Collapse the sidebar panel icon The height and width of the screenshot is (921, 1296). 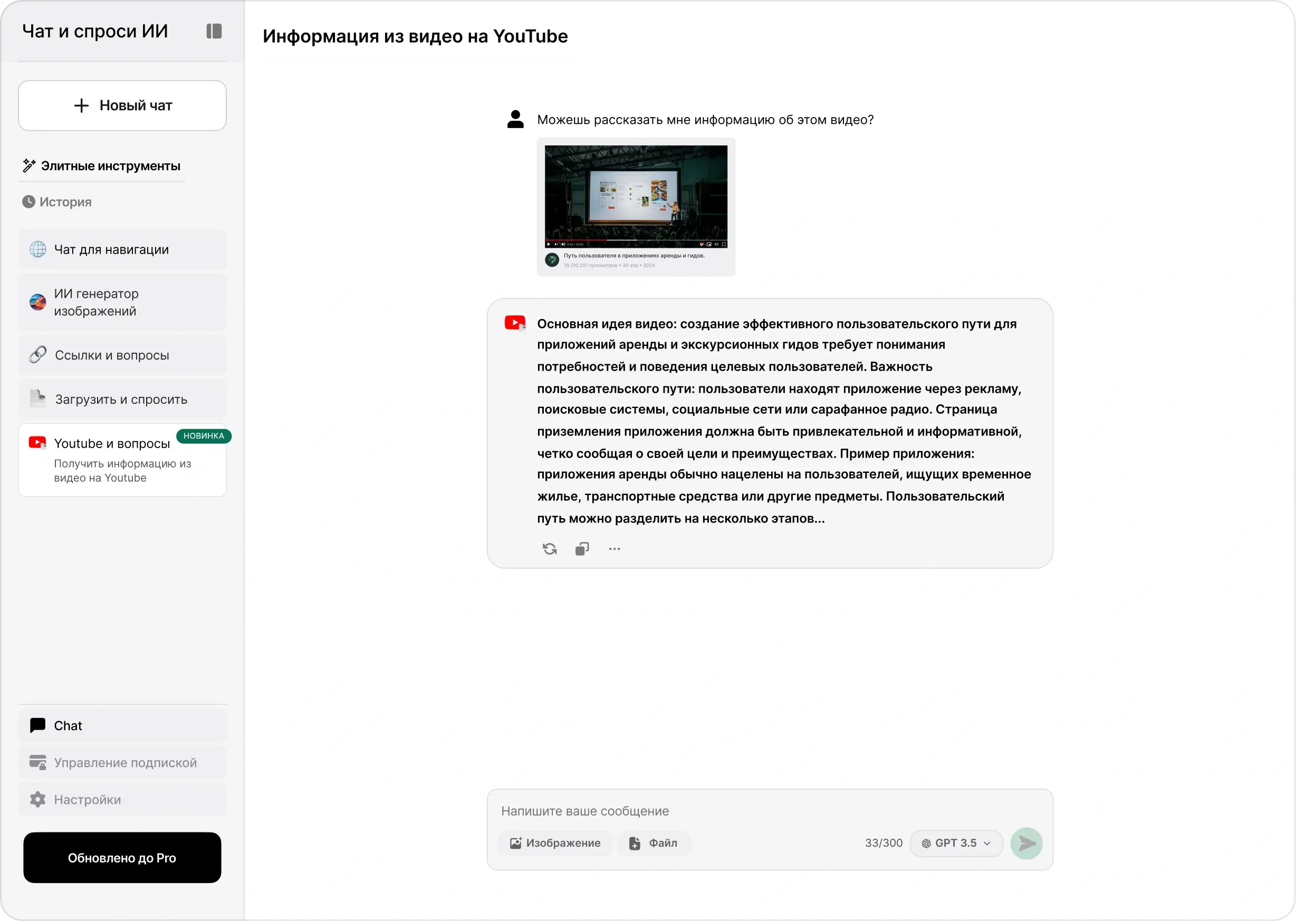pos(214,31)
